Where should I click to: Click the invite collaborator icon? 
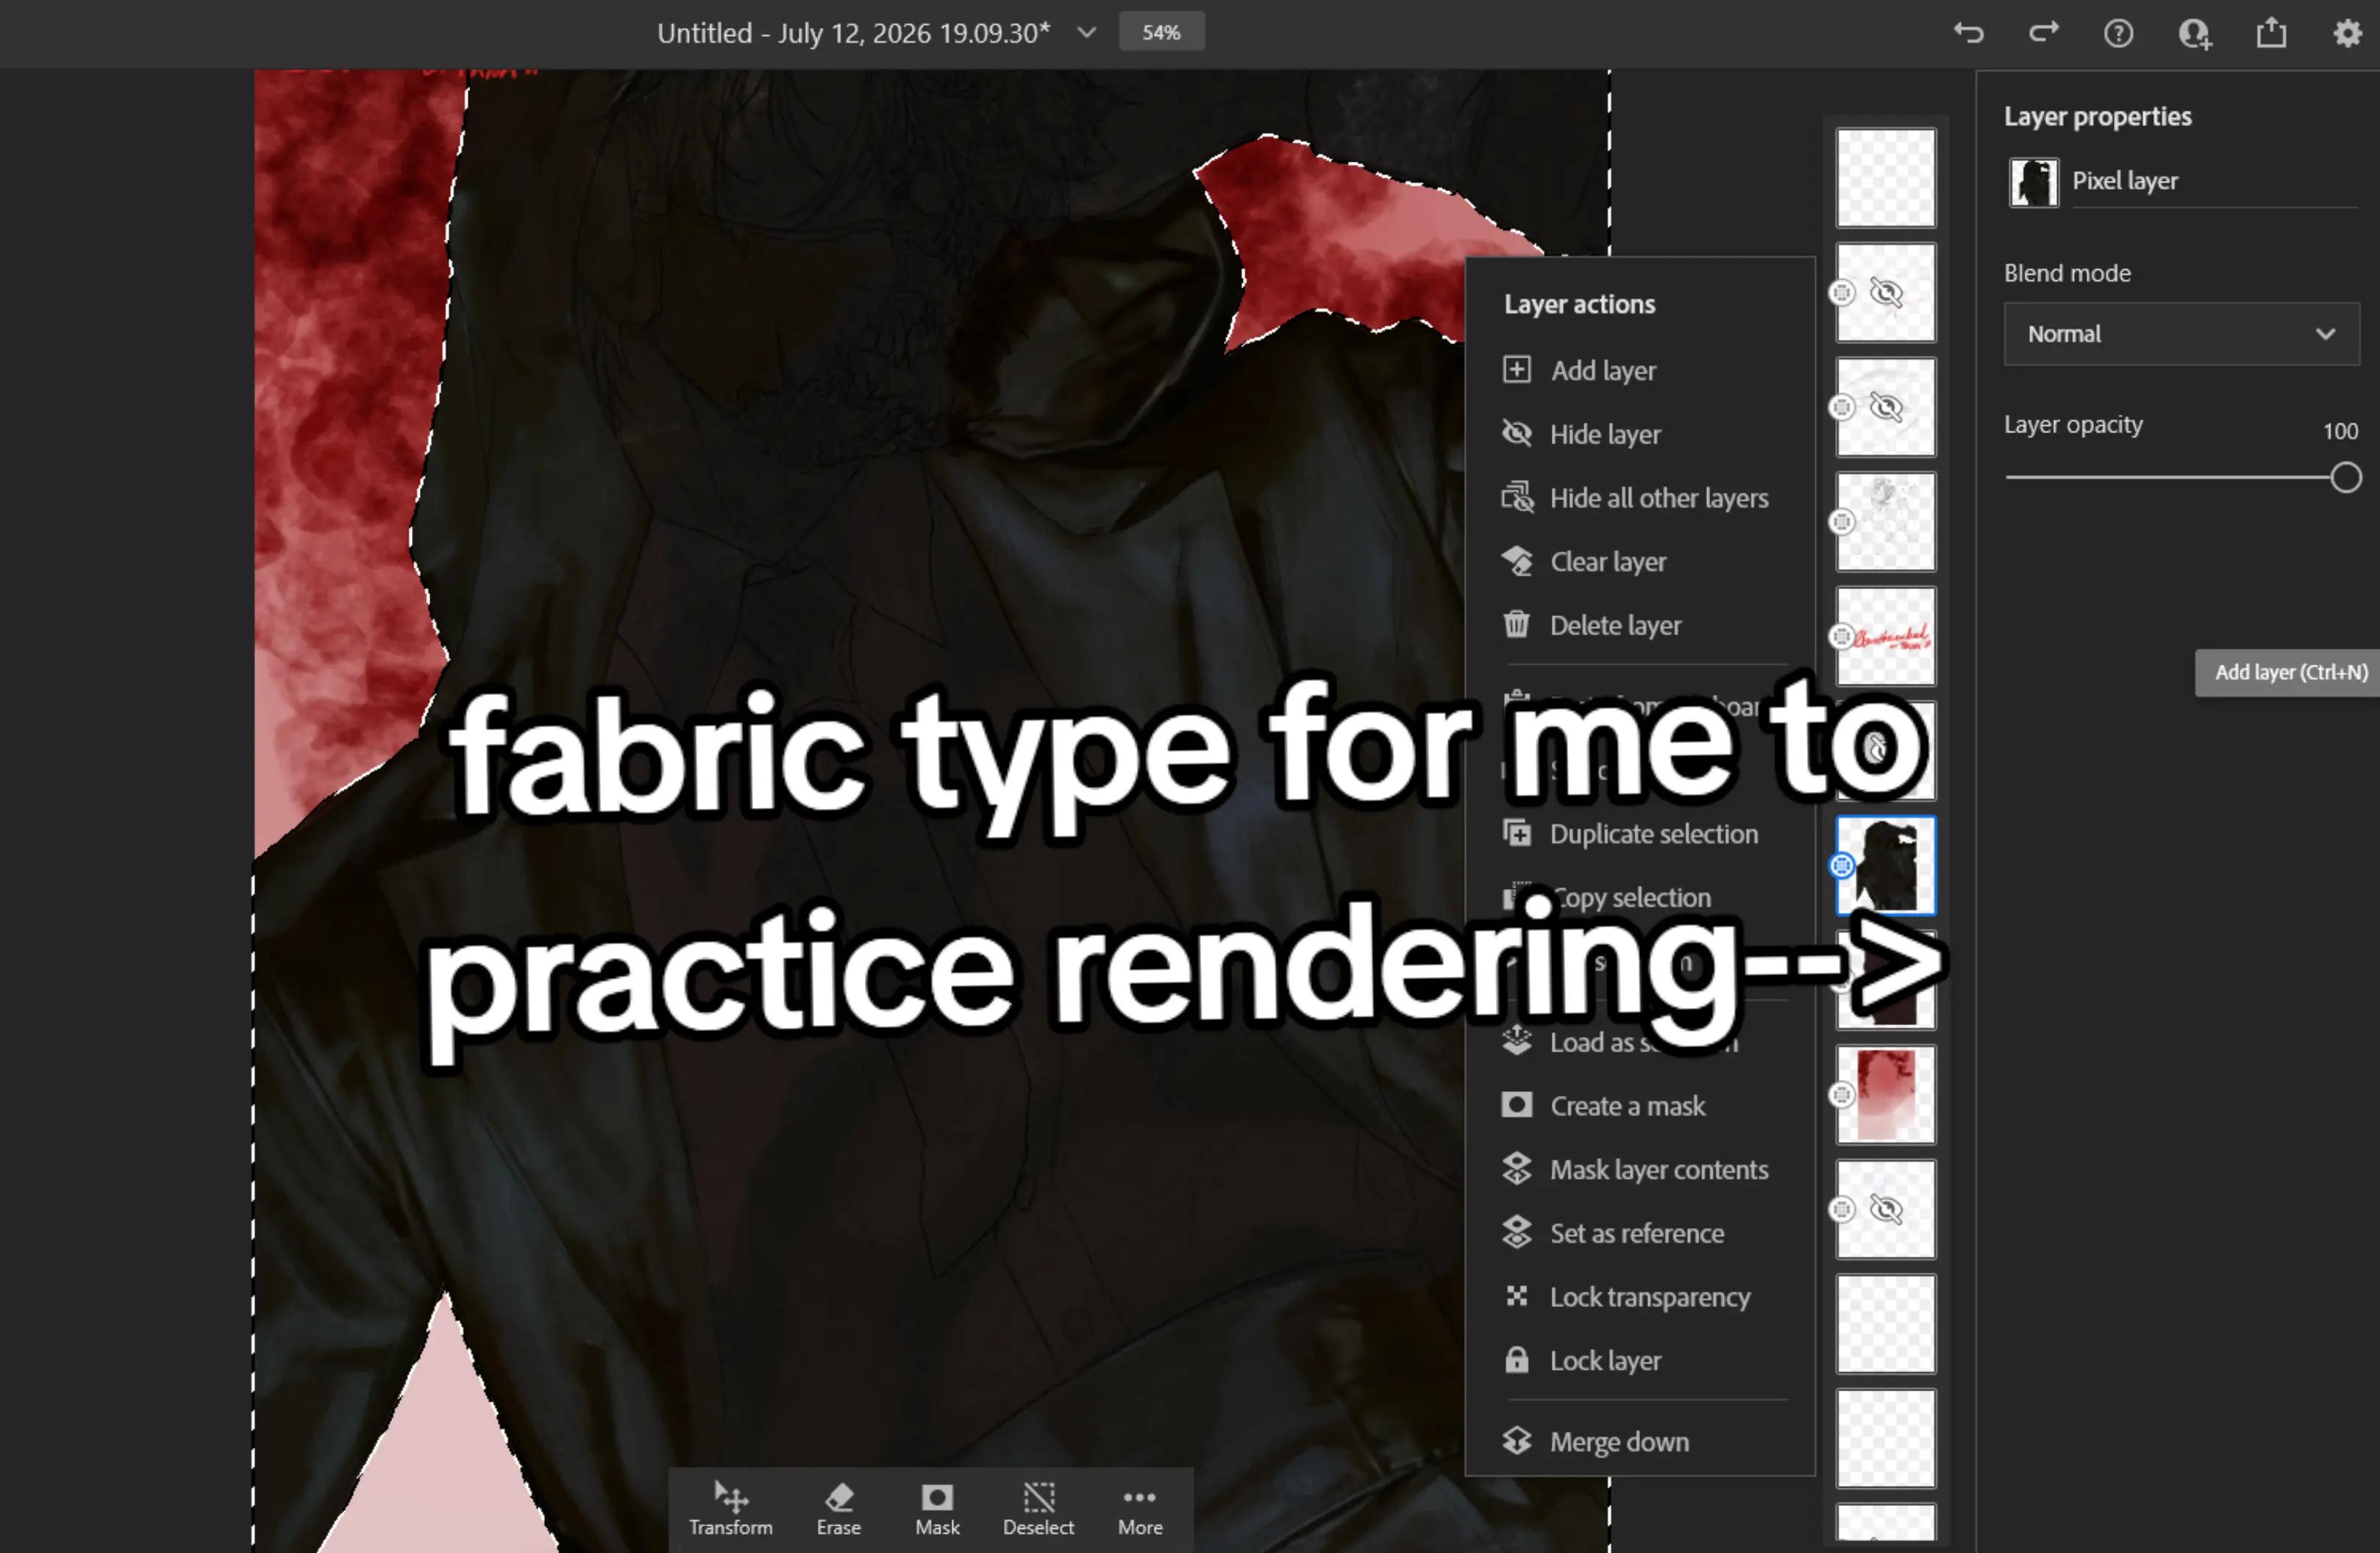pyautogui.click(x=2194, y=34)
